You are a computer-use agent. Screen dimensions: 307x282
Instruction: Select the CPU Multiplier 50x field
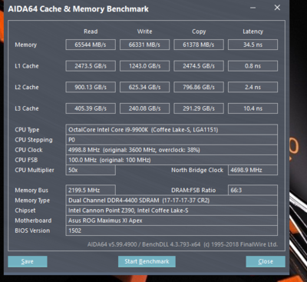pos(91,170)
